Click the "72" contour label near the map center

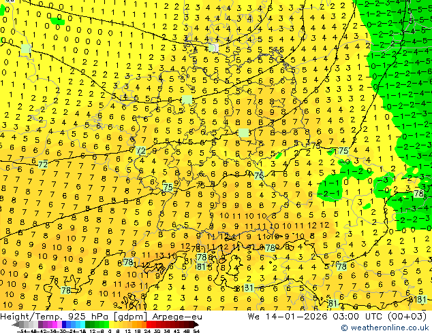click(x=141, y=151)
